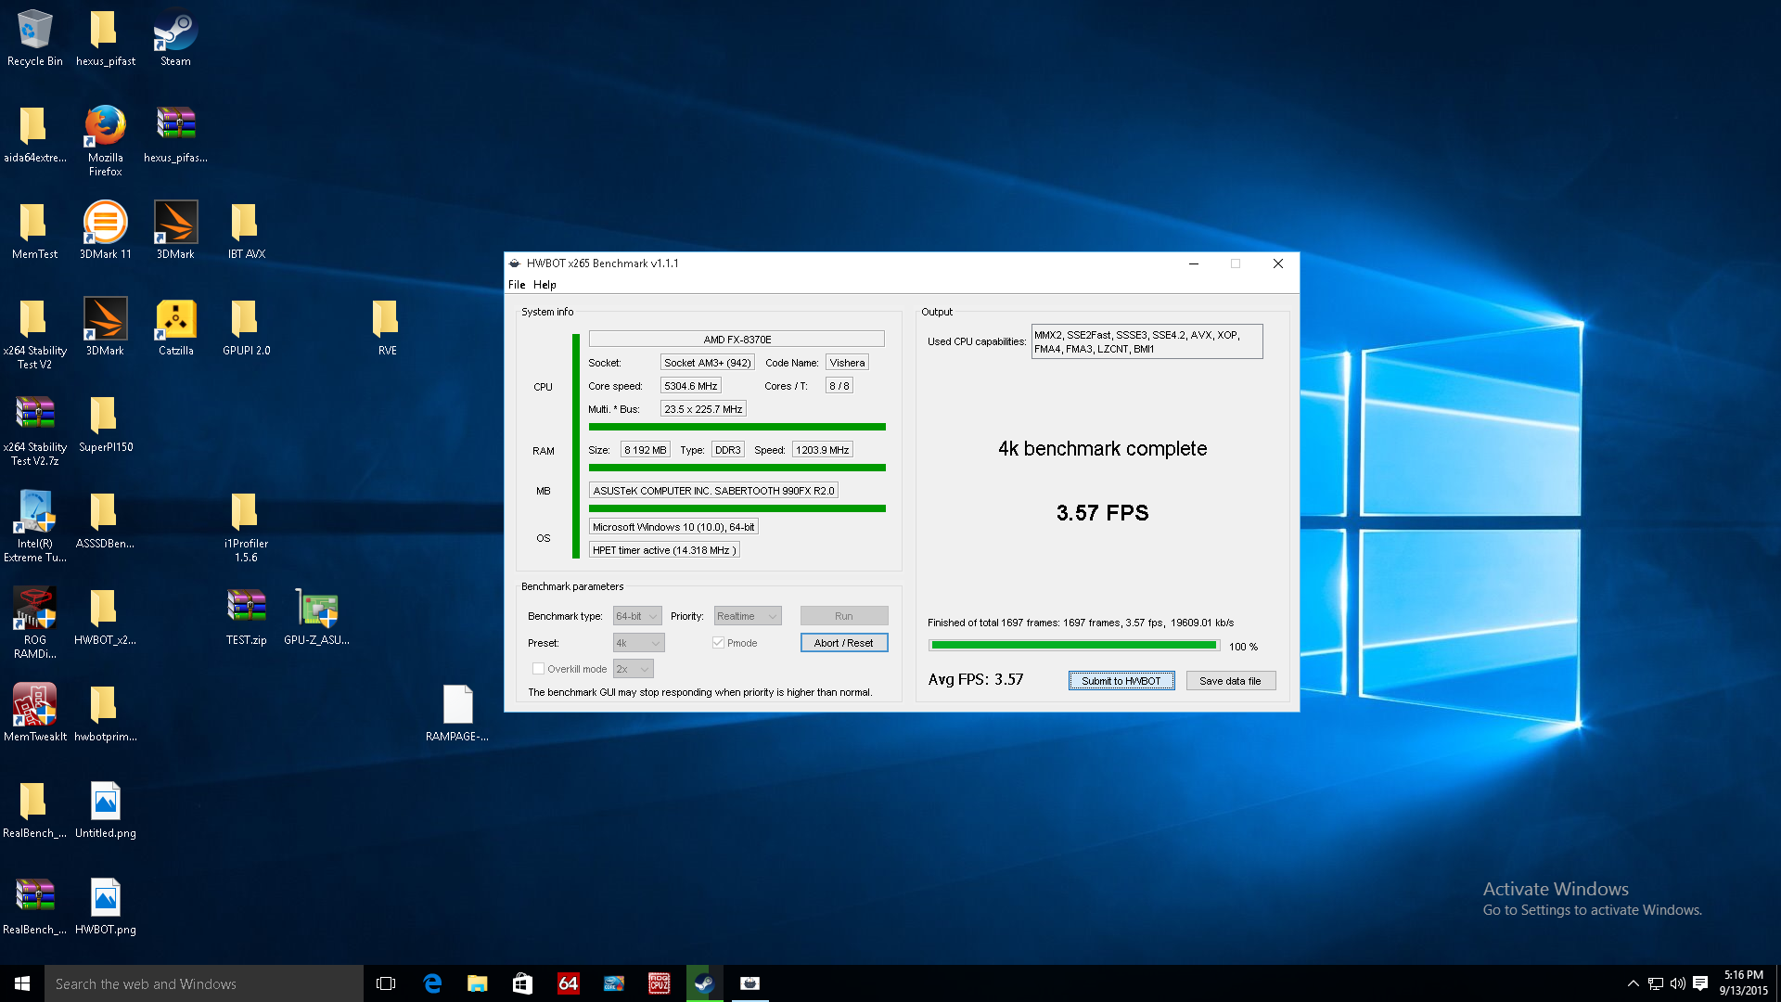Click the Windows Start button
Image resolution: width=1781 pixels, height=1002 pixels.
(x=22, y=983)
